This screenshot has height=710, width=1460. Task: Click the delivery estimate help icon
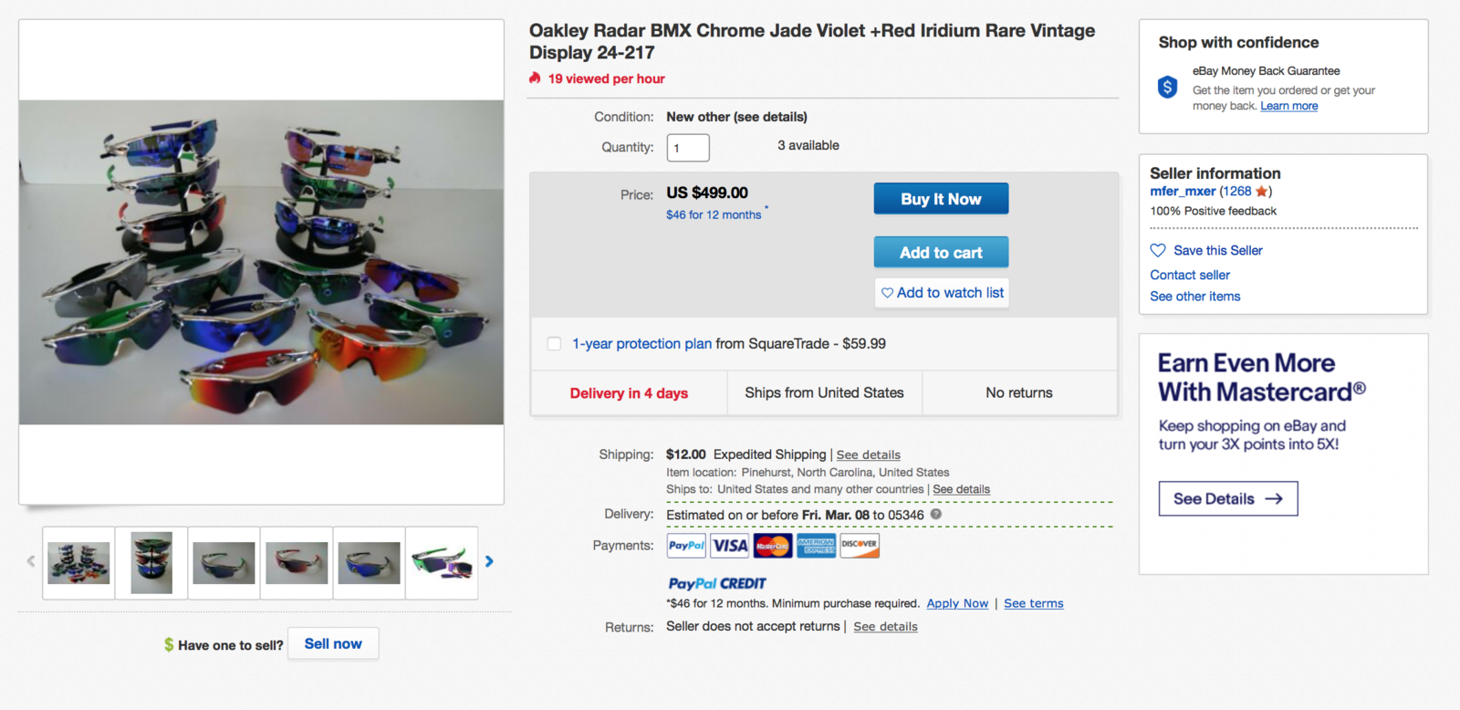[936, 515]
